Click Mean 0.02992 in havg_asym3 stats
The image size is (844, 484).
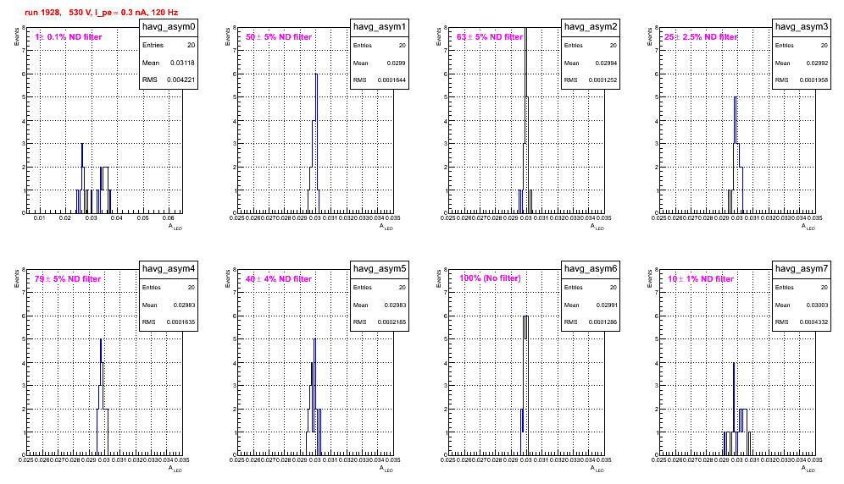[x=802, y=63]
